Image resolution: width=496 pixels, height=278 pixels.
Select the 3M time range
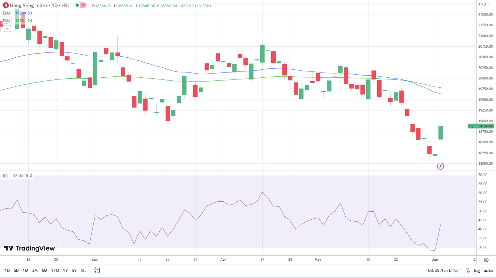tap(35, 270)
